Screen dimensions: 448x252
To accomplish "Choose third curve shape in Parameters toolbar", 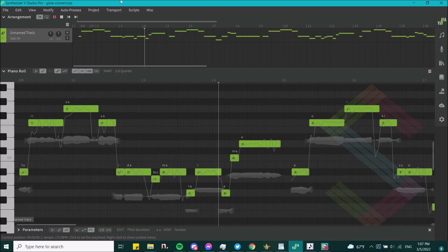I will click(91, 230).
